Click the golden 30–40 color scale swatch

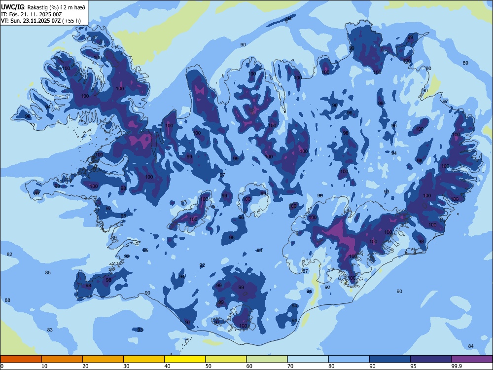coord(144,359)
